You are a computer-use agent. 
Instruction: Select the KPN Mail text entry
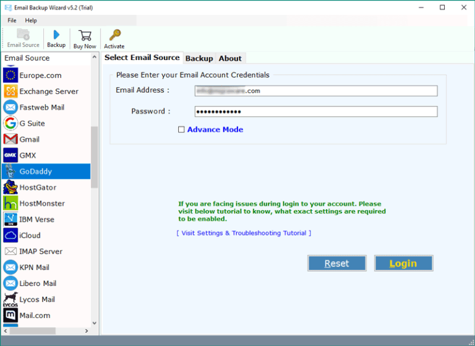[x=34, y=267]
